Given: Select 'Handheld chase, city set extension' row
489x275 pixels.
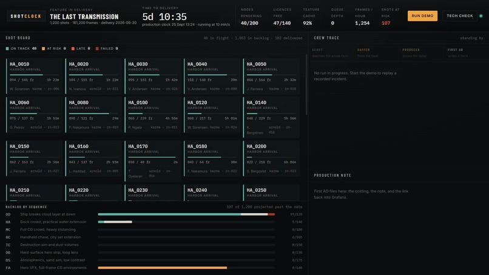Looking at the screenshot, I should point(153,237).
